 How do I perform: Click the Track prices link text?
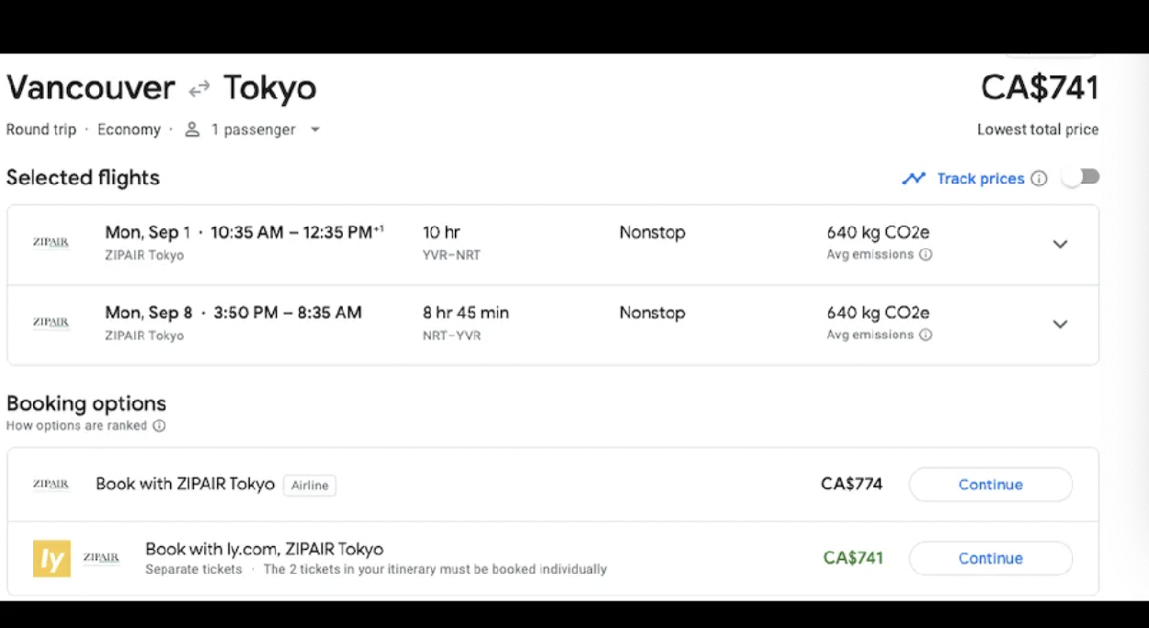(980, 178)
